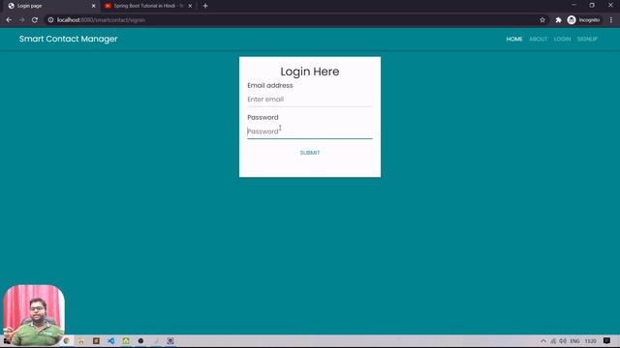The image size is (620, 348).
Task: Open the Incognito profile indicator
Action: click(583, 19)
